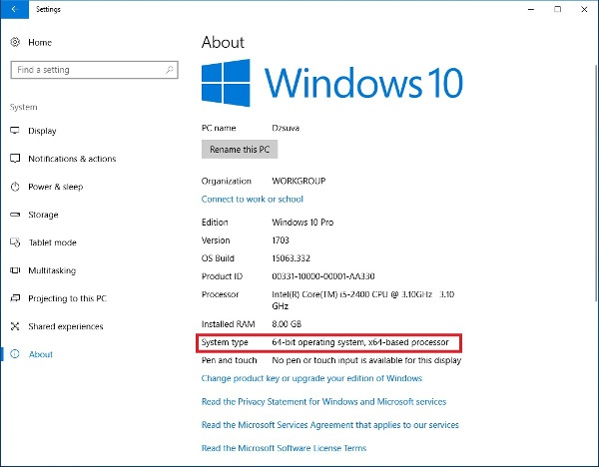599x467 pixels.
Task: Read the Privacy Statement link
Action: click(323, 402)
